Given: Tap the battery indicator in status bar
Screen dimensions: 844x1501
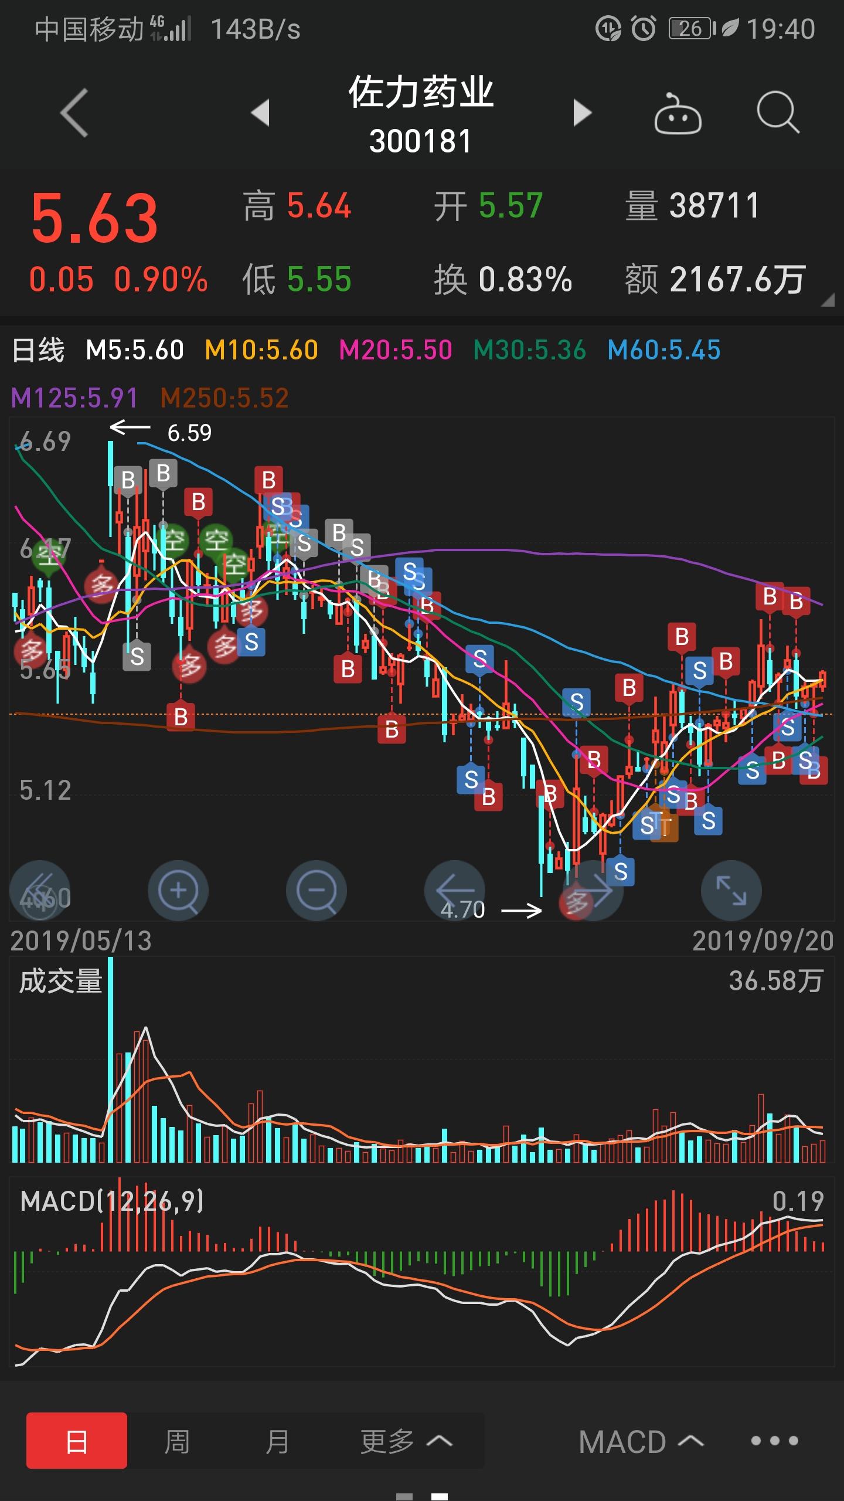Looking at the screenshot, I should 692,29.
